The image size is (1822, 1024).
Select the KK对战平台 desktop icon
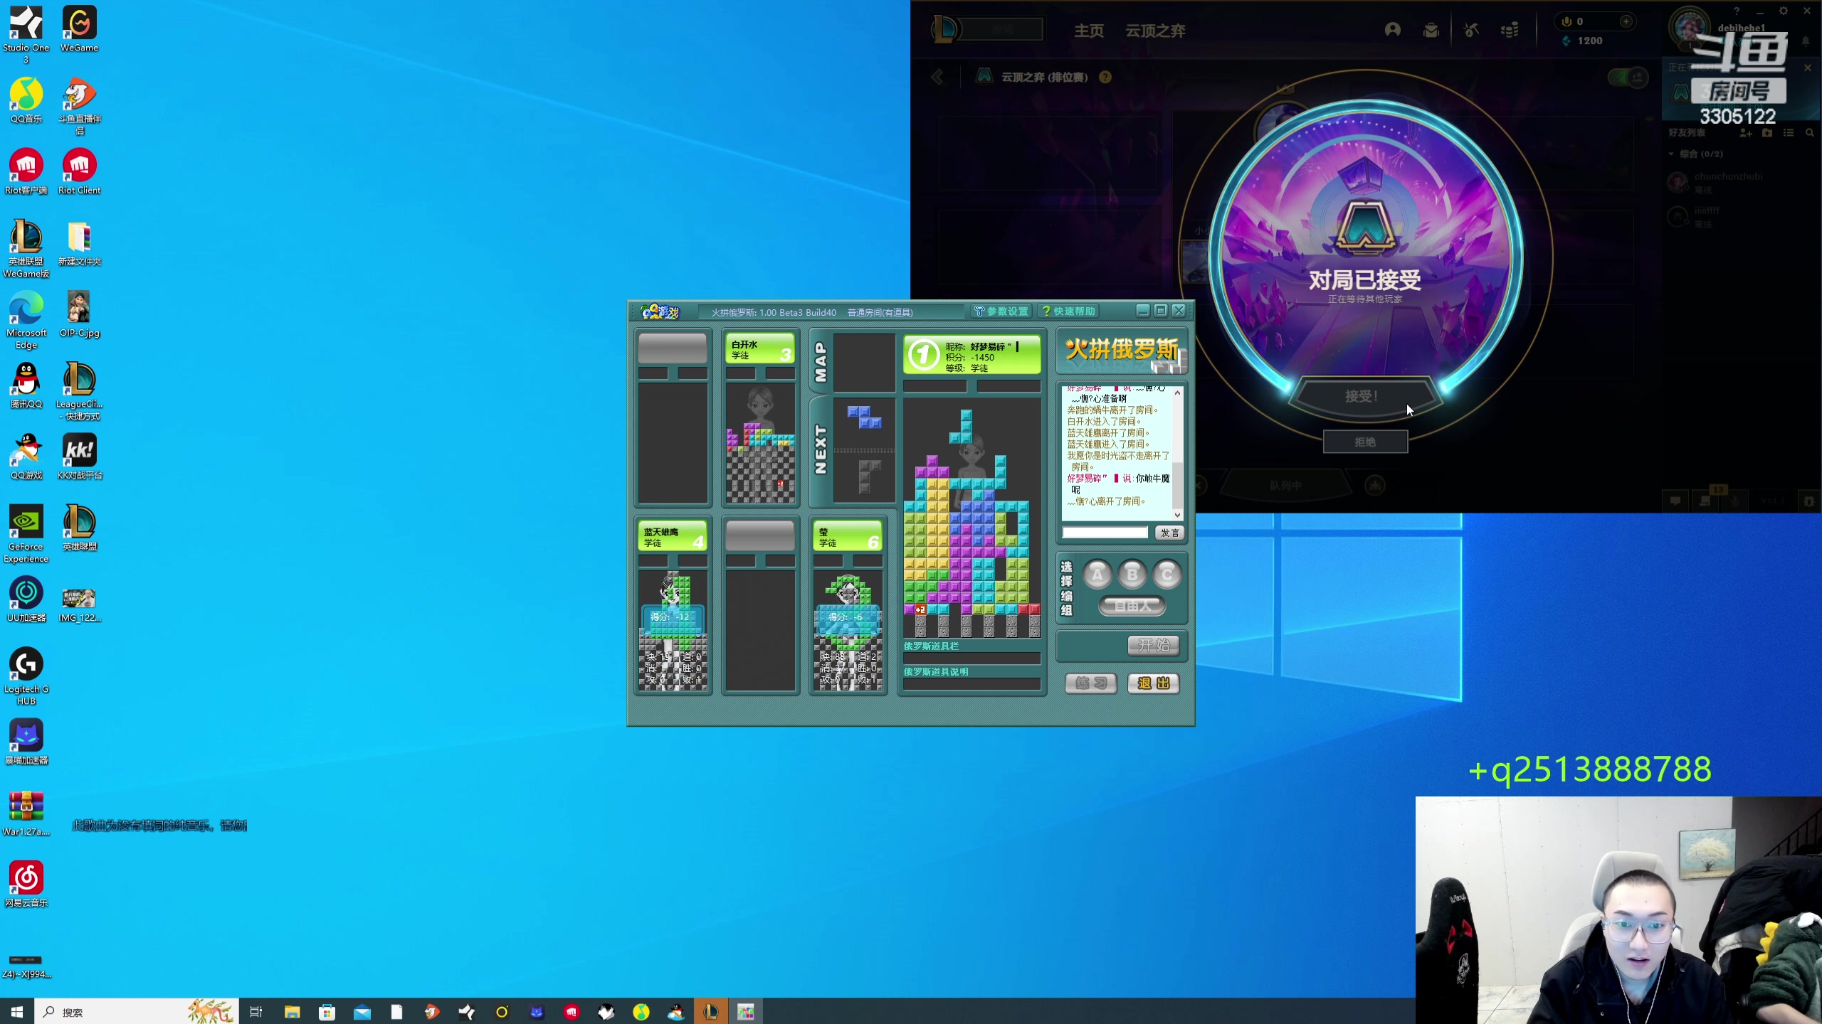[79, 457]
